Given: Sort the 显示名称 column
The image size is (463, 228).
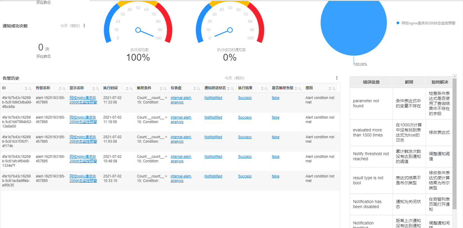Looking at the screenshot, I should click(93, 89).
